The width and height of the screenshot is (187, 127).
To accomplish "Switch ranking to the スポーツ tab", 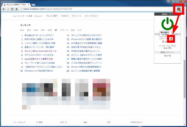I will [64, 30].
